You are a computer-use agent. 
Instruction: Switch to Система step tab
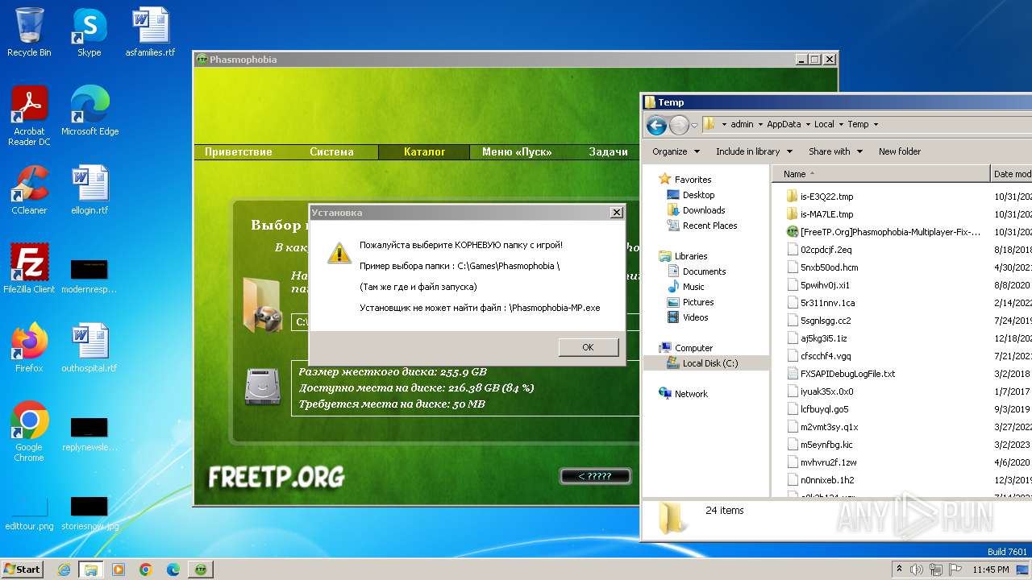coord(331,151)
